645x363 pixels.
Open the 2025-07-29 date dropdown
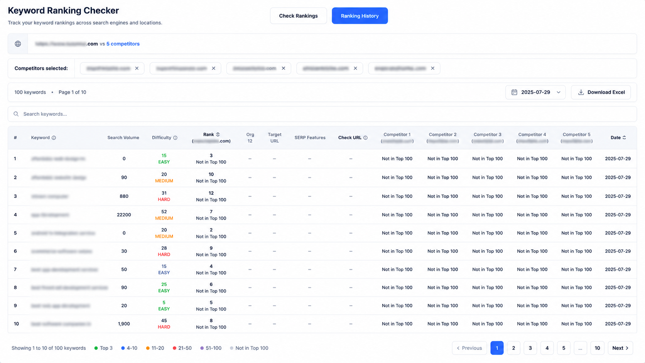[x=535, y=92]
